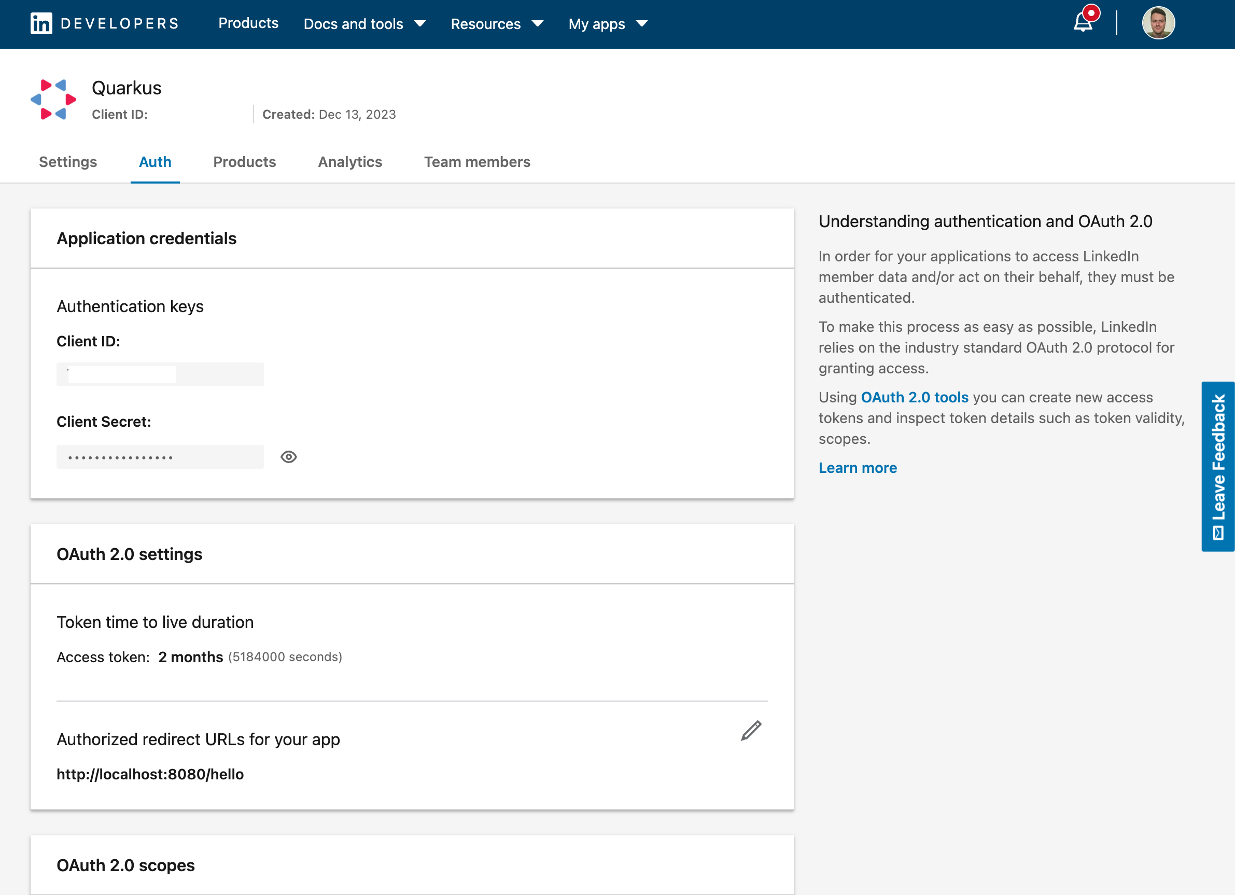Click the 2 months token duration

click(x=191, y=657)
